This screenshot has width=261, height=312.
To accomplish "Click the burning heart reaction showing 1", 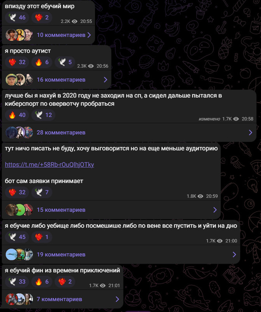I will [x=42, y=237].
